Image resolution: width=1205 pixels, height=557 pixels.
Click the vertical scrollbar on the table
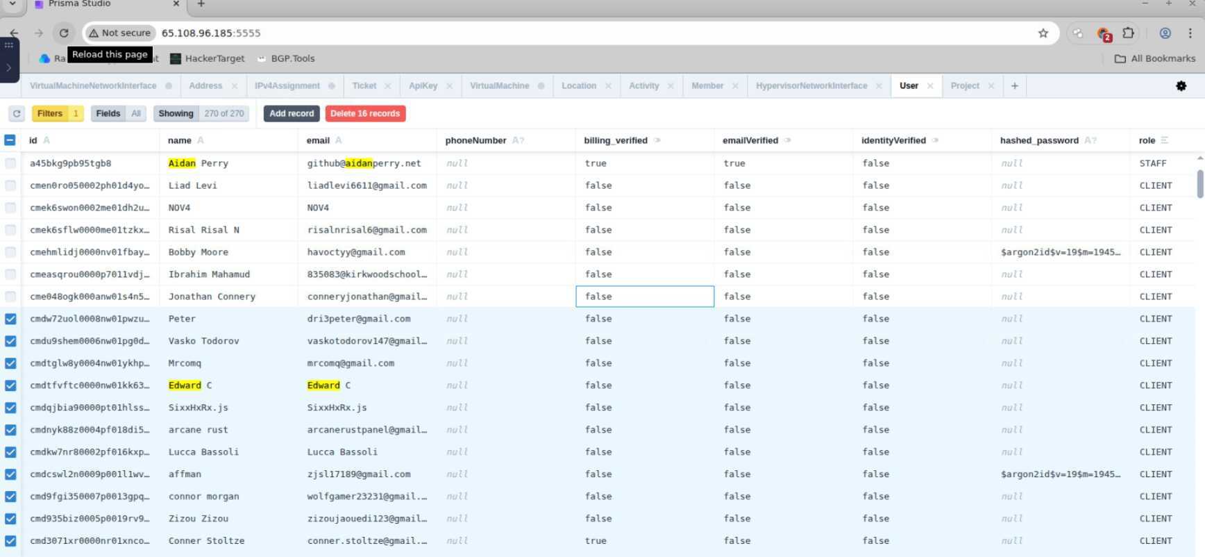1200,183
